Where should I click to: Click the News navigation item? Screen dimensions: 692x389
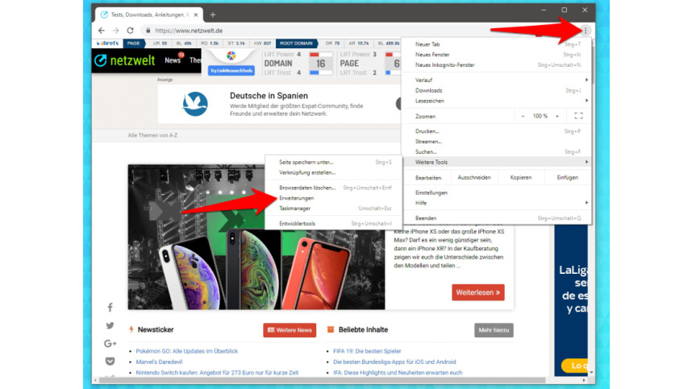coord(173,60)
